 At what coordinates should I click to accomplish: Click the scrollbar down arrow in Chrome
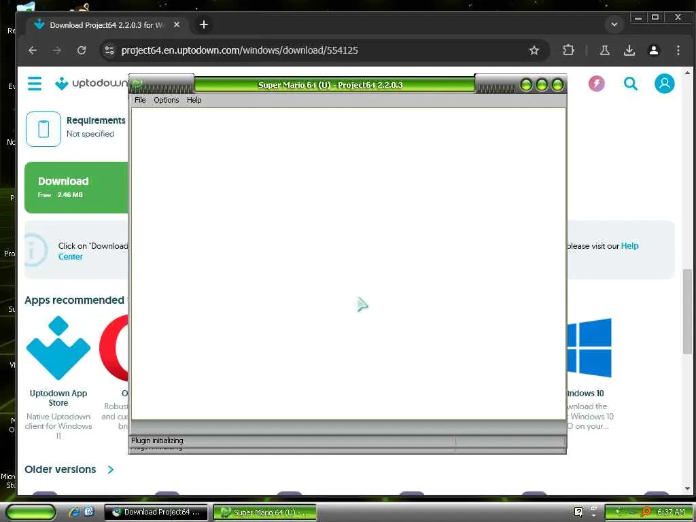(687, 489)
